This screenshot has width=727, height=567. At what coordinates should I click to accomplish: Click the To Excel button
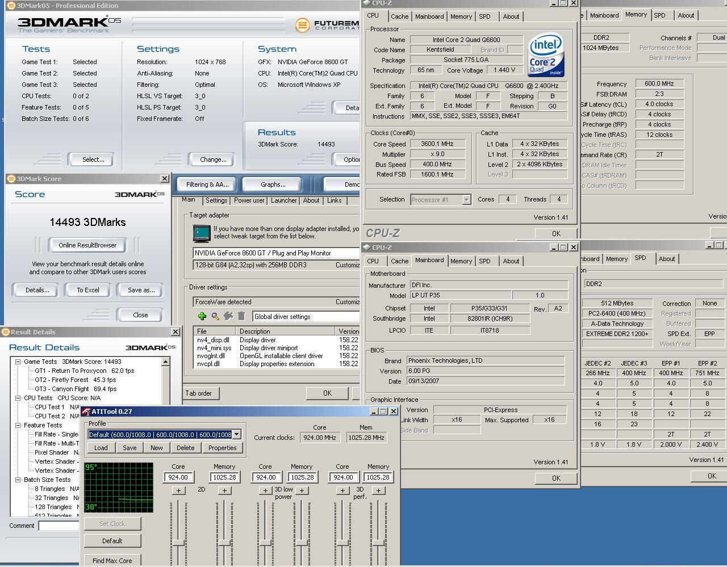tap(88, 290)
